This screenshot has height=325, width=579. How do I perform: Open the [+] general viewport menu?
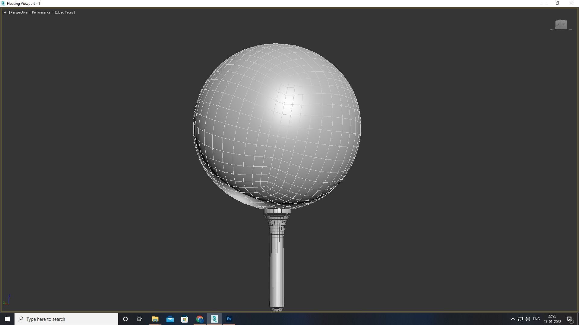(5, 12)
